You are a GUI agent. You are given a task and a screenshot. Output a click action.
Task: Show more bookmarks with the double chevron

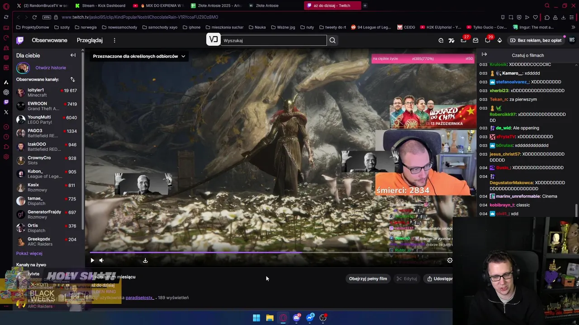(x=573, y=27)
